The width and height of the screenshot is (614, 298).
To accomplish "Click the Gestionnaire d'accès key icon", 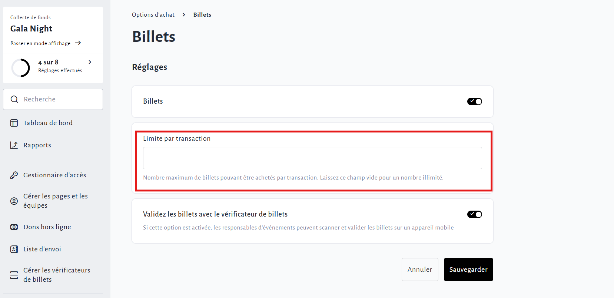I will click(14, 175).
